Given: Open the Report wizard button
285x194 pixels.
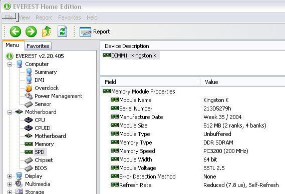Looking at the screenshot, I should 95,31.
